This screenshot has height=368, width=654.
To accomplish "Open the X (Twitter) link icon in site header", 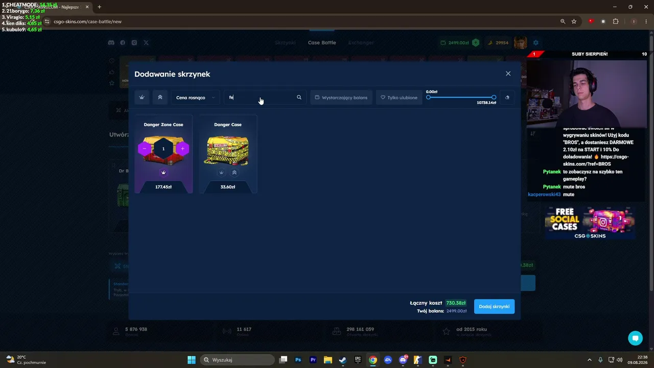I will pyautogui.click(x=146, y=42).
